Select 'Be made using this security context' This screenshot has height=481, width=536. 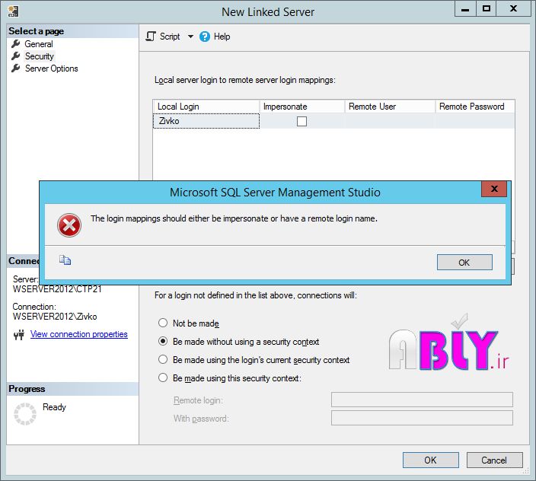(163, 377)
